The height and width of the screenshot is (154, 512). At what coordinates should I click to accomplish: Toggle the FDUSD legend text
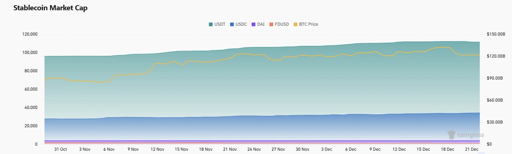point(282,24)
